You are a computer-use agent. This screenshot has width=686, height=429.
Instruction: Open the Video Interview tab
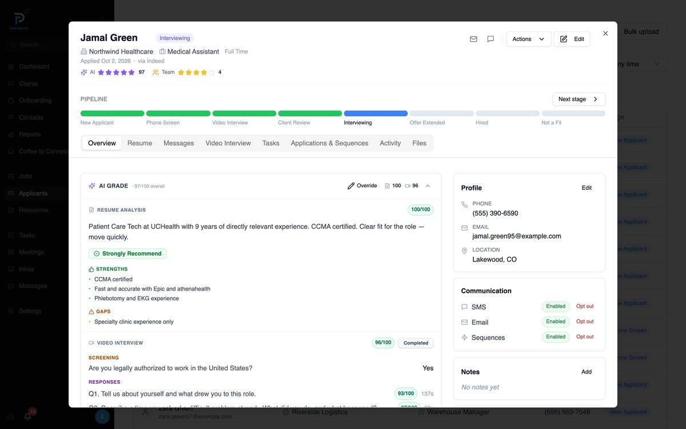pyautogui.click(x=228, y=143)
